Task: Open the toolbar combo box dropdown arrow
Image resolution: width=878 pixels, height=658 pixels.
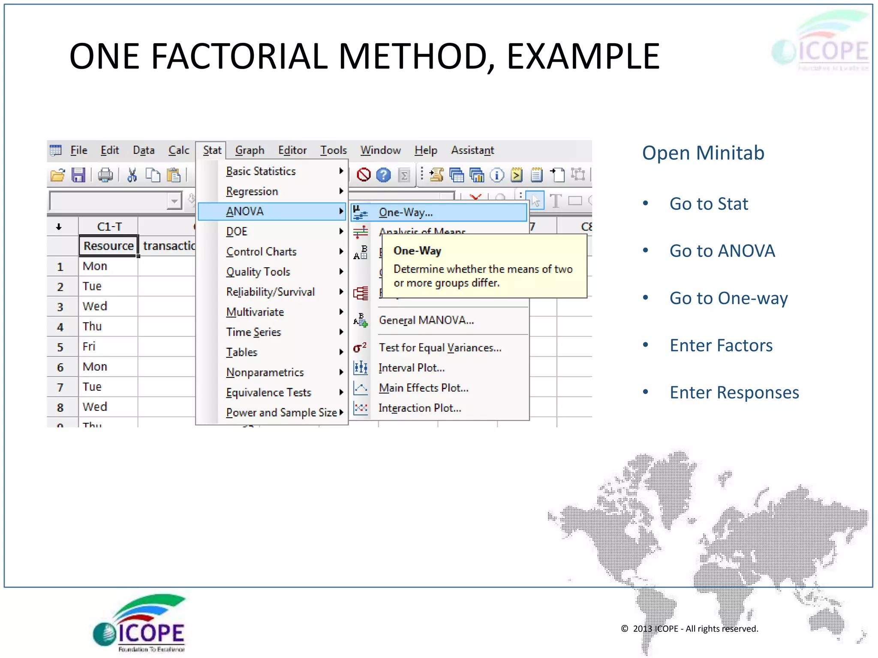Action: 174,200
